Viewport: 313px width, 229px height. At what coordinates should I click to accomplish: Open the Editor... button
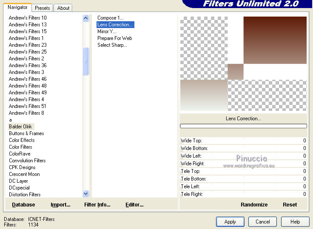pos(134,205)
